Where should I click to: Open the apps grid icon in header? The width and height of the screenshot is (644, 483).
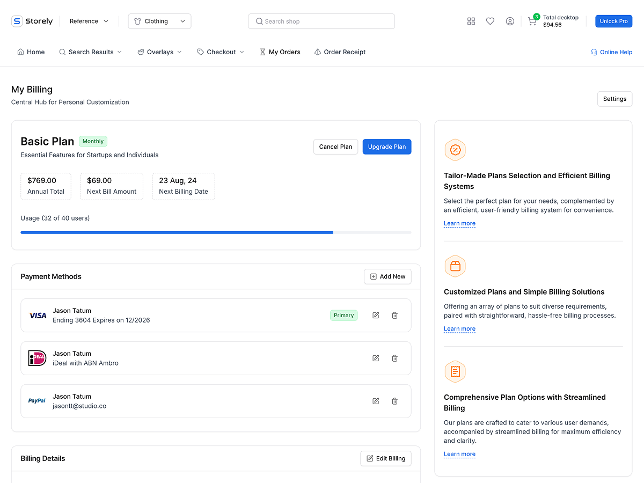471,21
